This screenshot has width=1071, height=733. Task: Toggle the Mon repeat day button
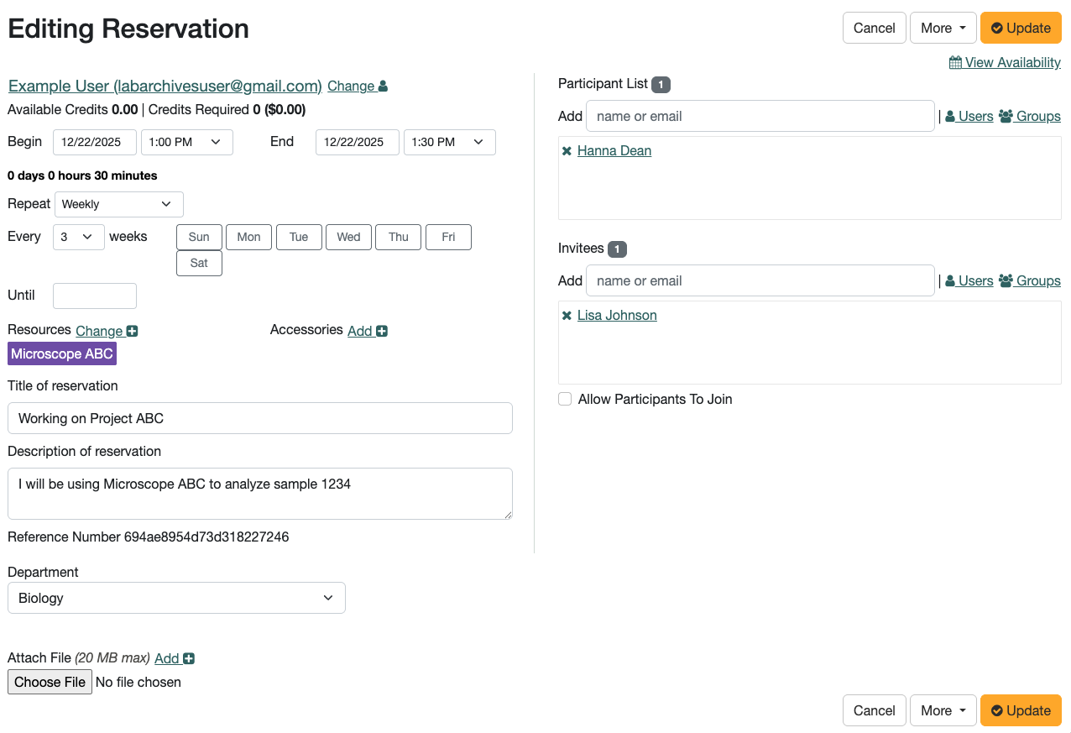point(248,237)
